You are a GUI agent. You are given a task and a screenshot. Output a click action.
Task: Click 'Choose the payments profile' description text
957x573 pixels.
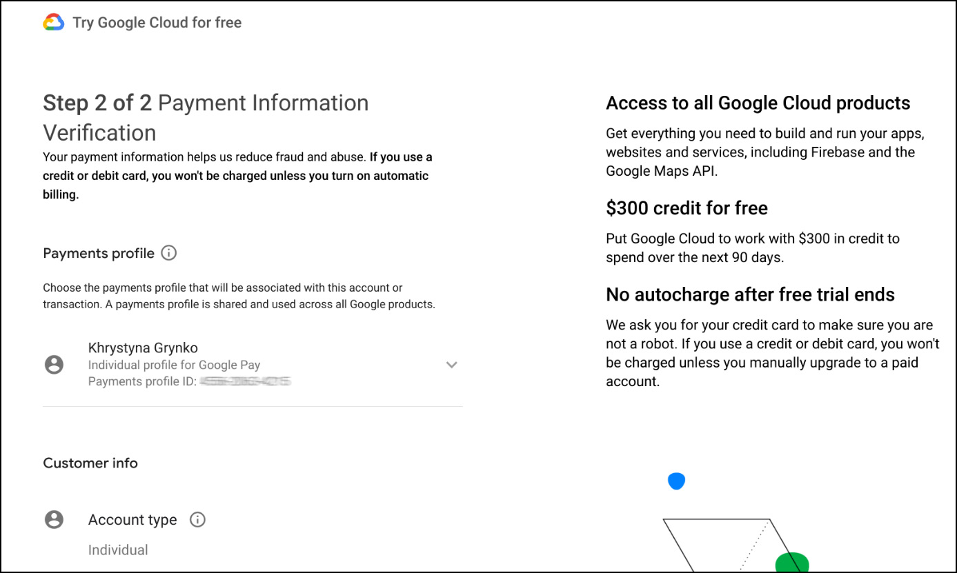[x=239, y=296]
